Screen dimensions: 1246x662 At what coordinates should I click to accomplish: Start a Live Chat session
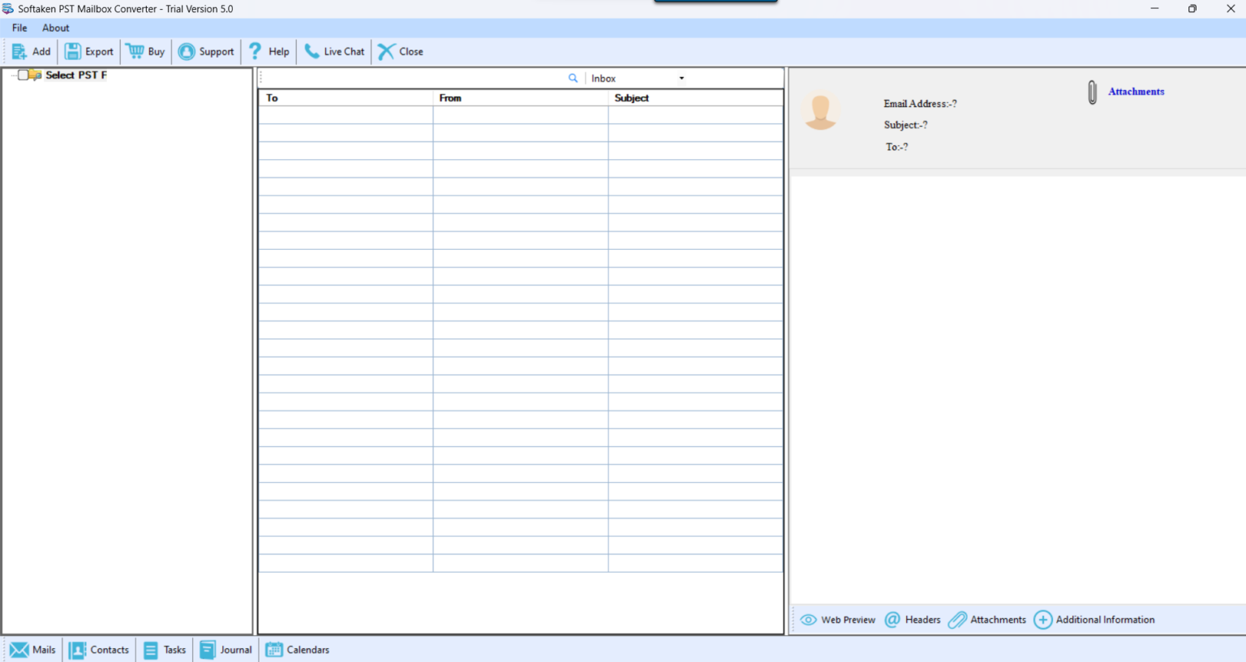tap(333, 51)
